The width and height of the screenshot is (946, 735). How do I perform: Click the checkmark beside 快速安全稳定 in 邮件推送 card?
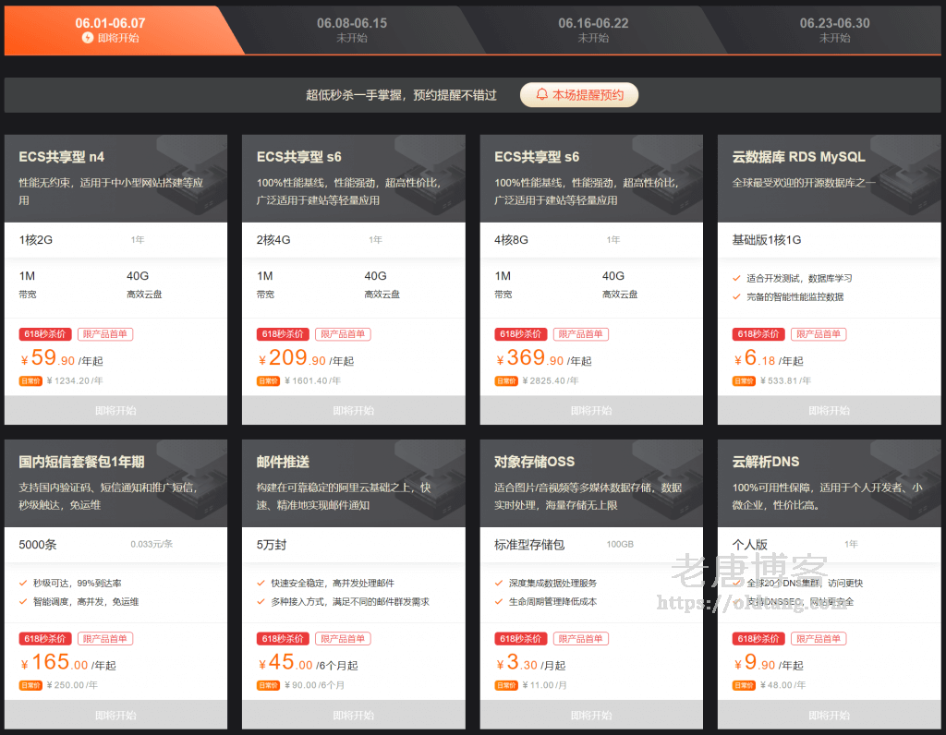(x=261, y=583)
